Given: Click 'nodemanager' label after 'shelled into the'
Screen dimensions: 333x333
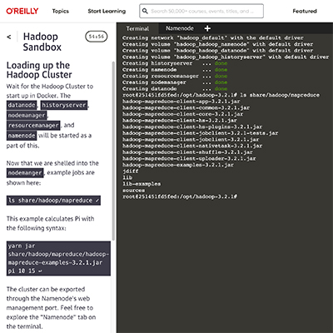Looking at the screenshot, I should (x=25, y=173).
